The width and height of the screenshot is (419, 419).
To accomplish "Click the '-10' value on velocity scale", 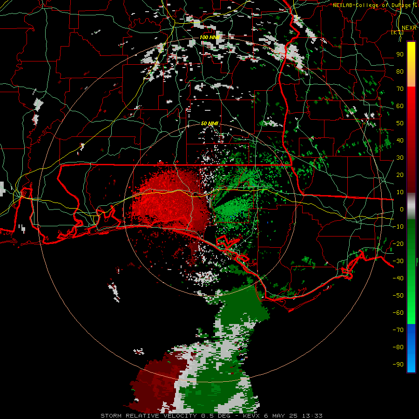I will 398,227.
